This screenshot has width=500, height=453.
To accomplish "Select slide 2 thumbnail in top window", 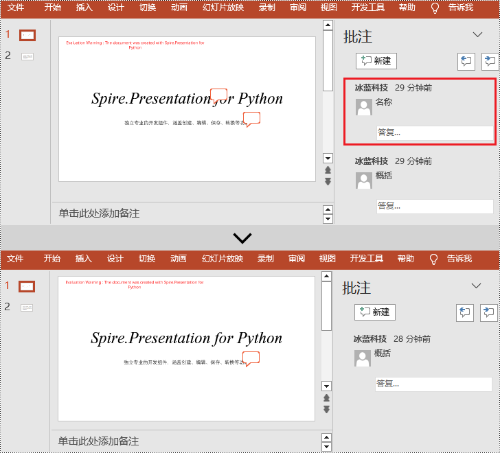I will (27, 57).
